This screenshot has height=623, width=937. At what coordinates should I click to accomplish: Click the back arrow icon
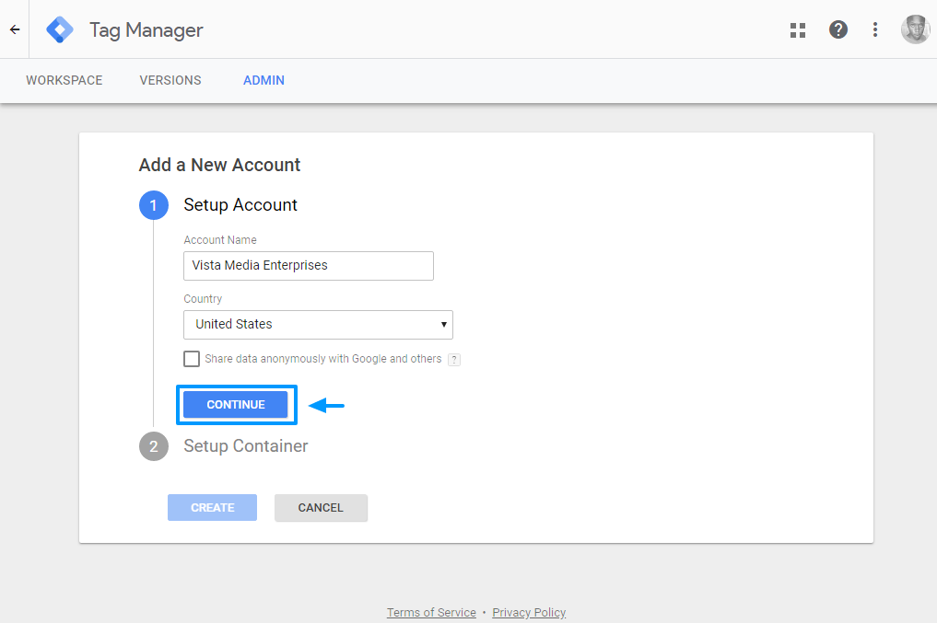click(15, 29)
